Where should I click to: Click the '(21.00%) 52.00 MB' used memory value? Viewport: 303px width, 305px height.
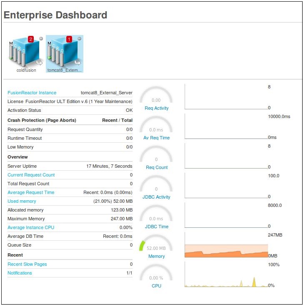coord(113,201)
